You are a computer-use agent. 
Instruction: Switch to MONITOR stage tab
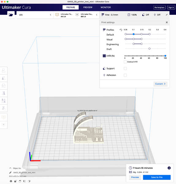click(106, 7)
